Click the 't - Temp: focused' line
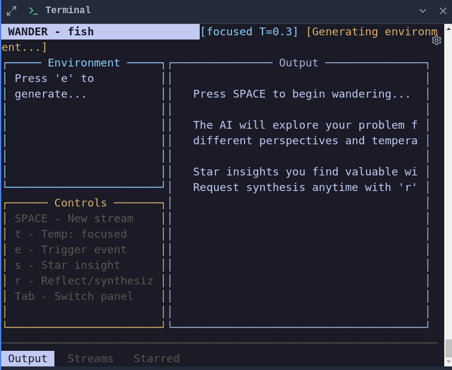Screen dimensions: 452x370 tap(71, 234)
